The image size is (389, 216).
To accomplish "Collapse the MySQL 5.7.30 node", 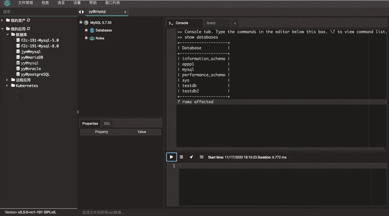I will click(x=81, y=22).
